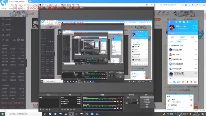Open 桌面音频 mixer gear settings
The image size is (206, 116).
click(121, 101)
